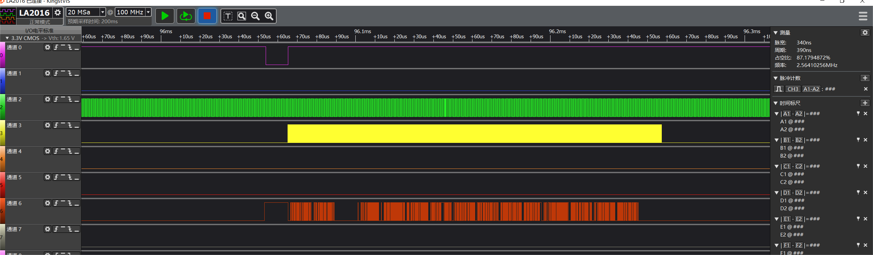This screenshot has height=255, width=873.
Task: Set high level trigger on channel 6
Action: point(63,203)
